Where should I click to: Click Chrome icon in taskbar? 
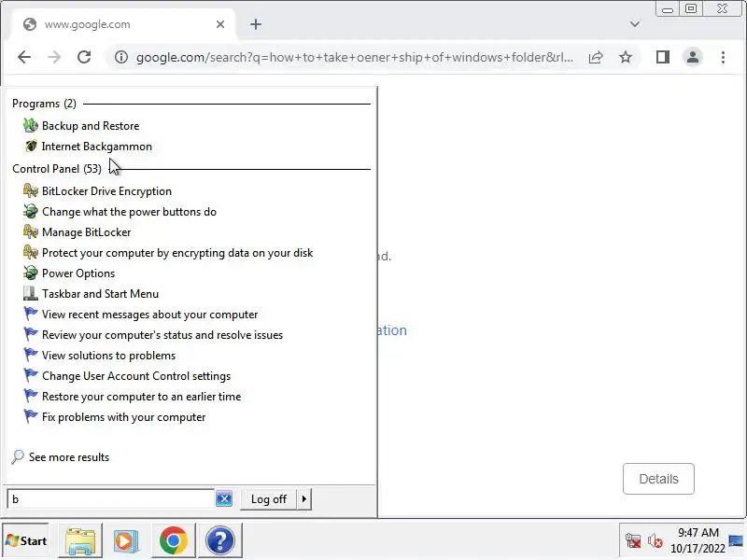click(x=173, y=540)
